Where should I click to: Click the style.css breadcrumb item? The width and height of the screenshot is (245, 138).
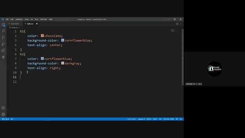tap(15, 28)
